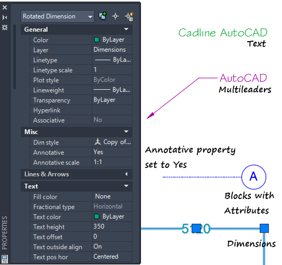Image resolution: width=282 pixels, height=265 pixels.
Task: Open Quick Select lightning icon
Action: [129, 16]
